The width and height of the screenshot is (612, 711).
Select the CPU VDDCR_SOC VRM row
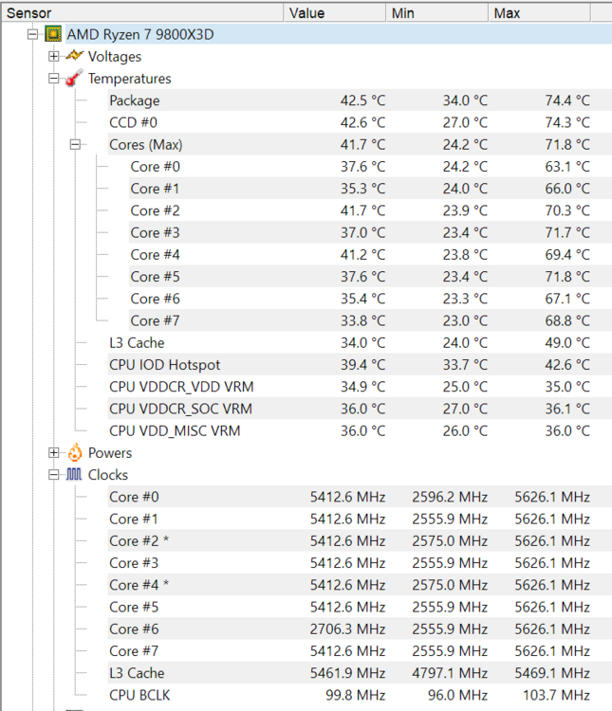[181, 409]
